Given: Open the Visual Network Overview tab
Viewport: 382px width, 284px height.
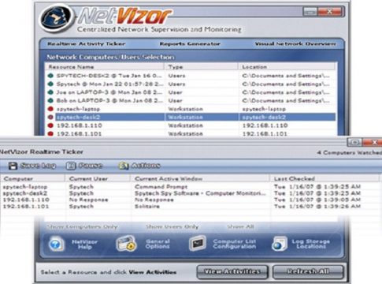Looking at the screenshot, I should coord(295,44).
